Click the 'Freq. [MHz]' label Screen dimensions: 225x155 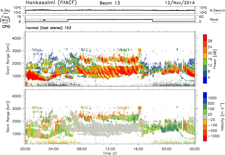[x=5, y=19]
